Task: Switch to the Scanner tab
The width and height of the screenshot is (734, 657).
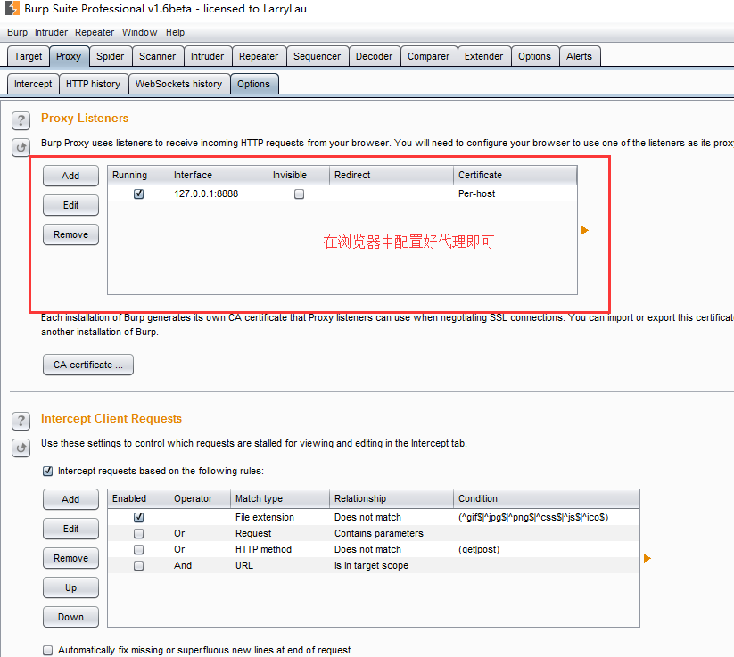Action: click(x=157, y=56)
